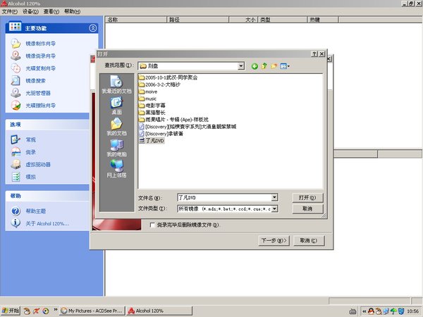Open the 镜像搜索 image search icon

click(16, 80)
